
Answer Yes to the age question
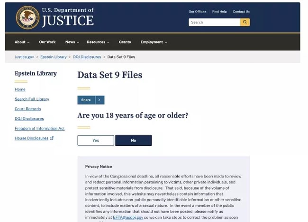[x=96, y=140]
